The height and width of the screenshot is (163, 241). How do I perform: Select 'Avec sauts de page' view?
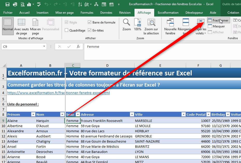22,26
